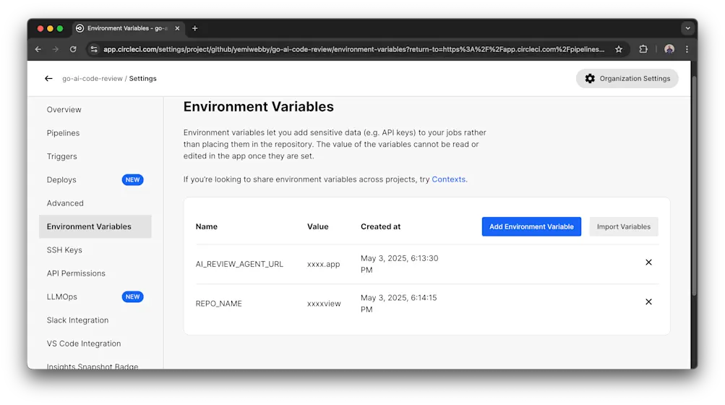725x405 pixels.
Task: Click the May 3, 2025, 6:13:30 PM date
Action: [x=400, y=264]
